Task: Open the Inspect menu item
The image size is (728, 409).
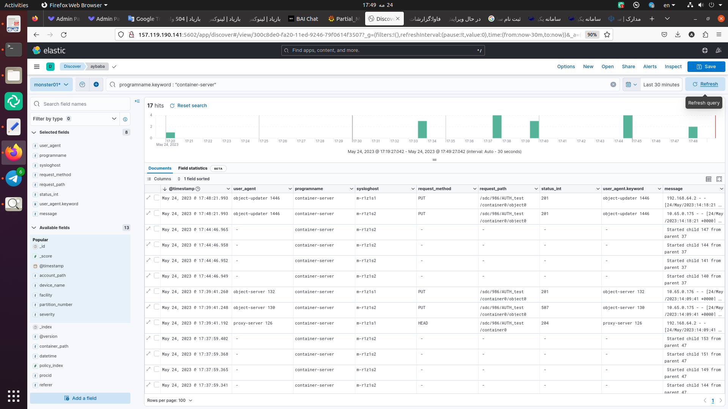Action: (673, 67)
